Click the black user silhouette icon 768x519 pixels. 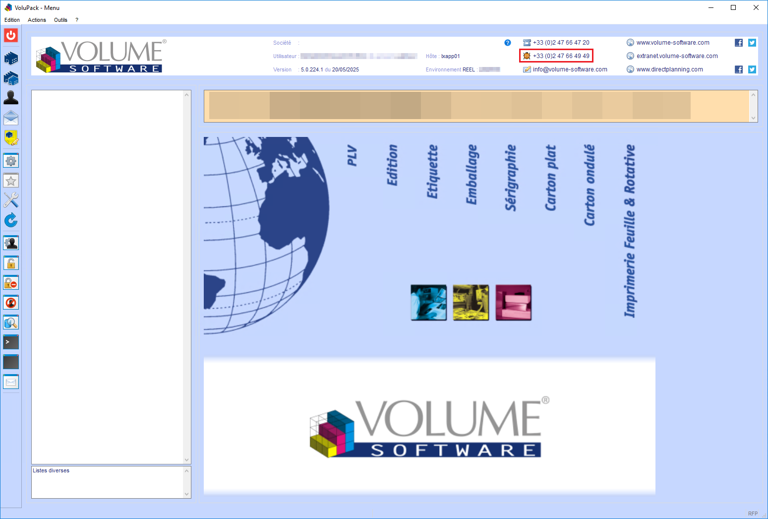point(11,98)
